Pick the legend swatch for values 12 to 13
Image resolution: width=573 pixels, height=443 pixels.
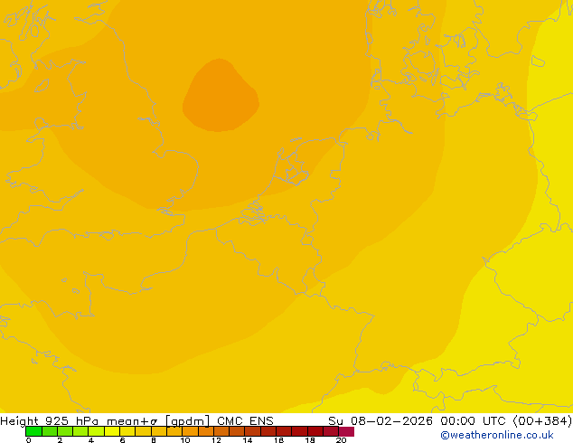[221, 431]
